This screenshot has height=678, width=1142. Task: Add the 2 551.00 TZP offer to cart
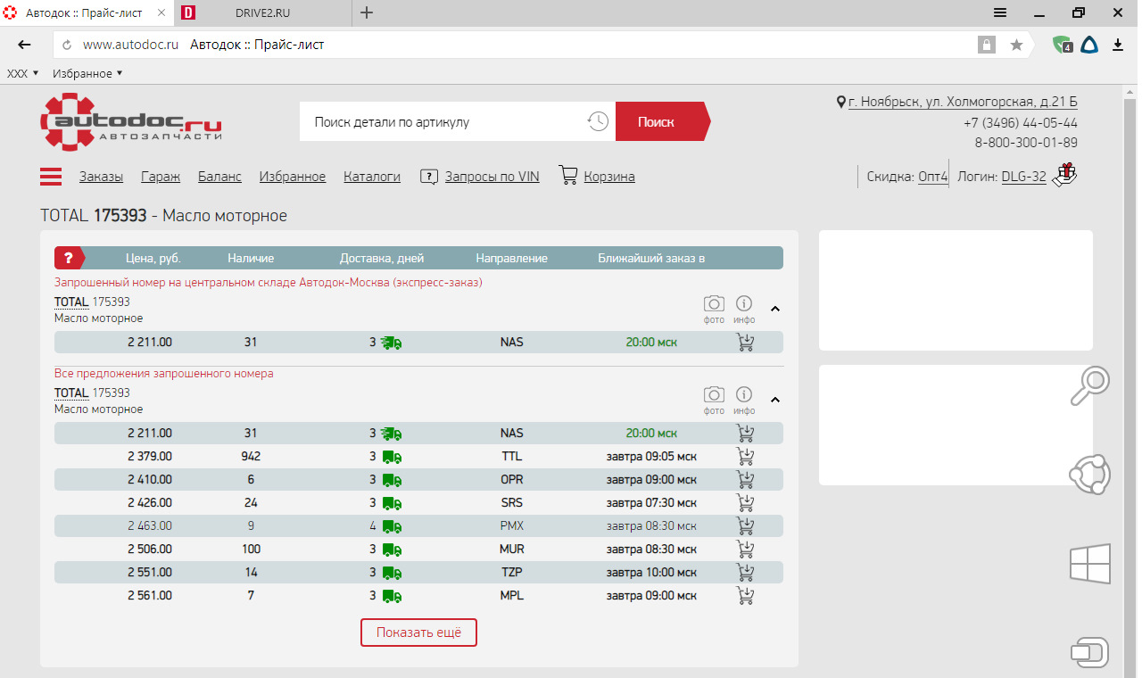coord(745,572)
